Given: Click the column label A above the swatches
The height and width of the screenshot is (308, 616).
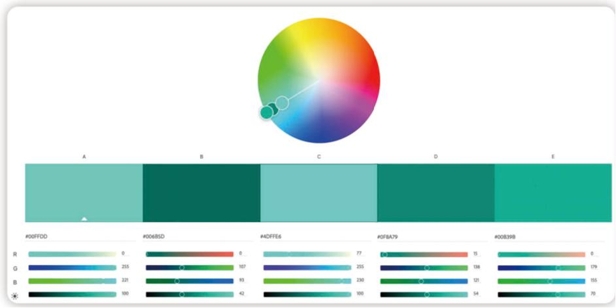Looking at the screenshot, I should click(84, 157).
